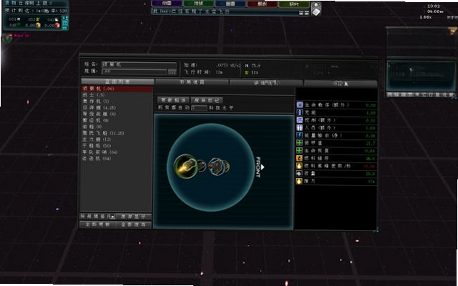Click the top round icon beside the top tab bar

tap(316, 5)
